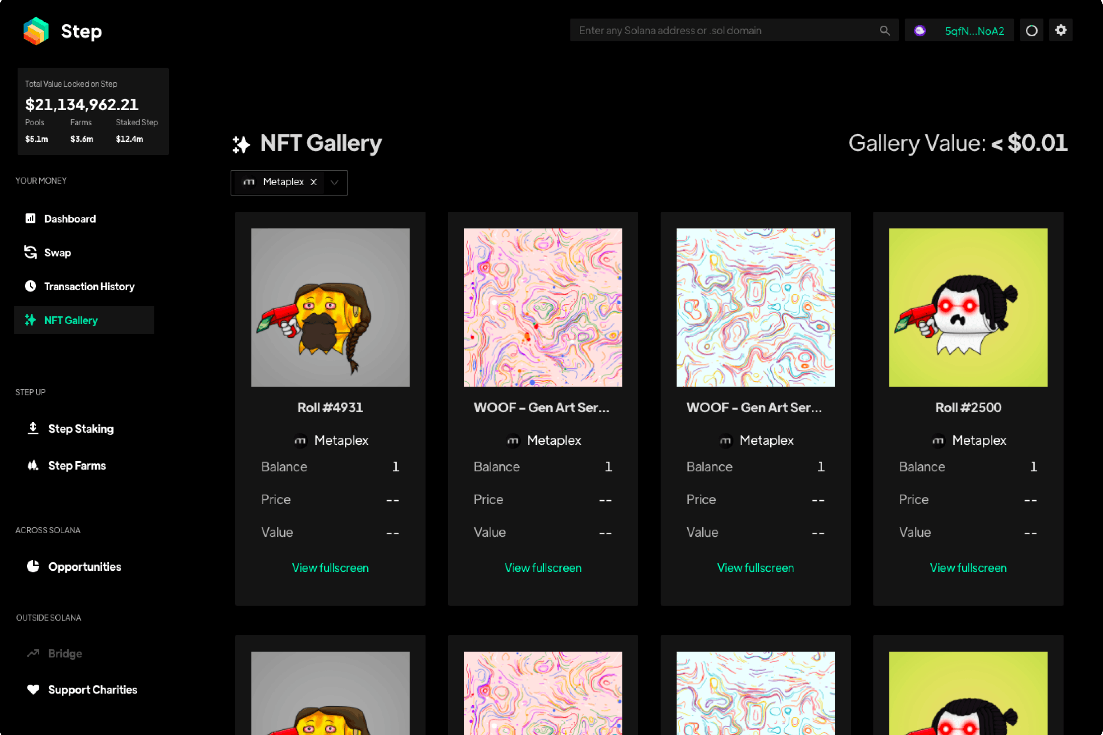This screenshot has height=735, width=1103.
Task: View third card WOOF Gen Art fullscreen
Action: (756, 568)
